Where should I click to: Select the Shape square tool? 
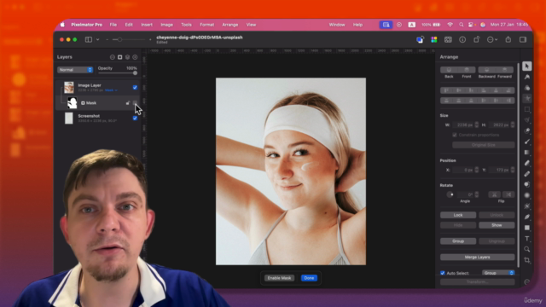(x=527, y=228)
